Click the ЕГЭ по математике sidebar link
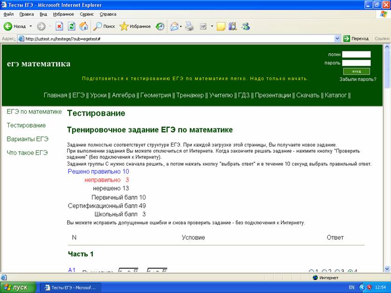Screen dimensions: 391x293 tap(34, 112)
